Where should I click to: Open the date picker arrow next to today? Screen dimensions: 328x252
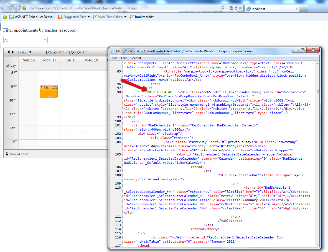30,52
